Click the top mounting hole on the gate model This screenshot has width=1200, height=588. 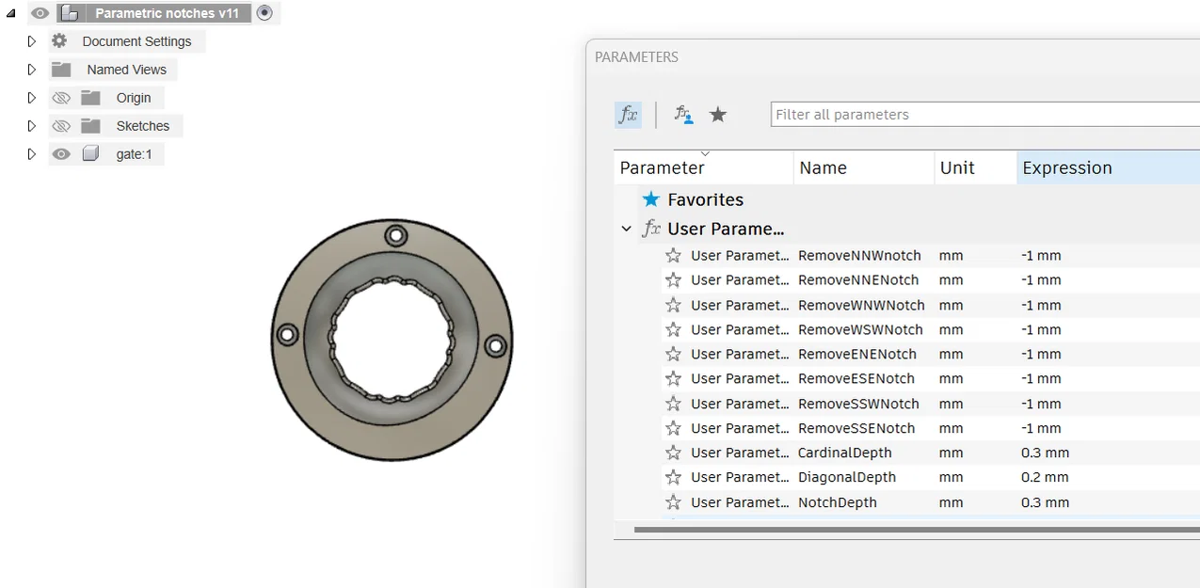coord(395,234)
